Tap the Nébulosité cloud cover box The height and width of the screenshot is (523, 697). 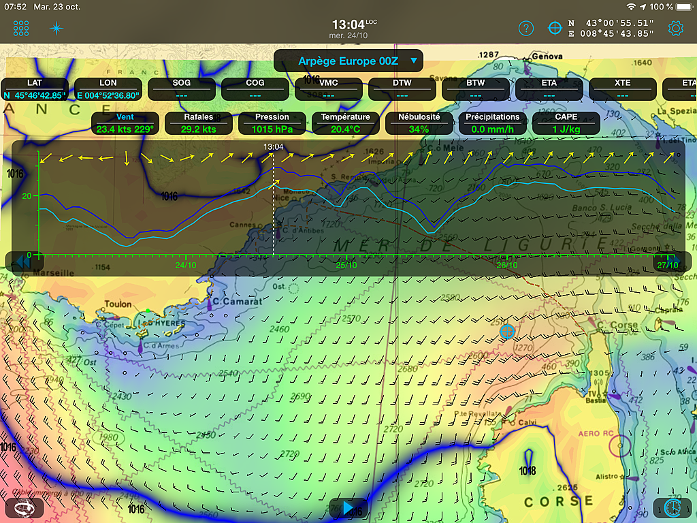point(419,123)
